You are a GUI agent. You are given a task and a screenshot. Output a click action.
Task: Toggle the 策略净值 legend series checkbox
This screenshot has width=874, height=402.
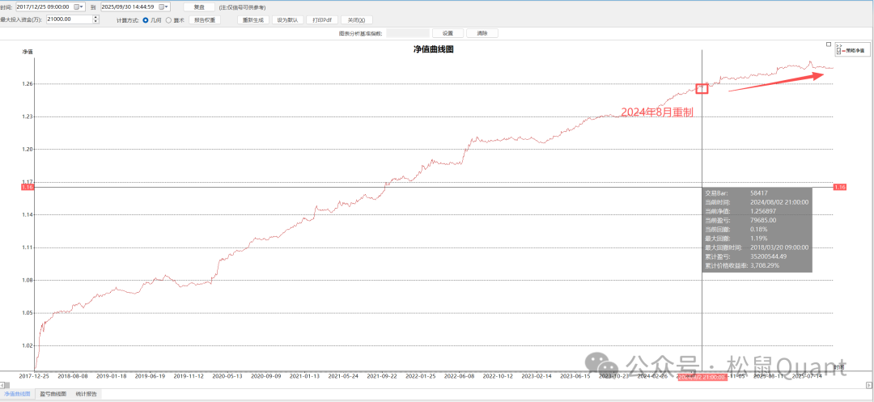pyautogui.click(x=838, y=51)
